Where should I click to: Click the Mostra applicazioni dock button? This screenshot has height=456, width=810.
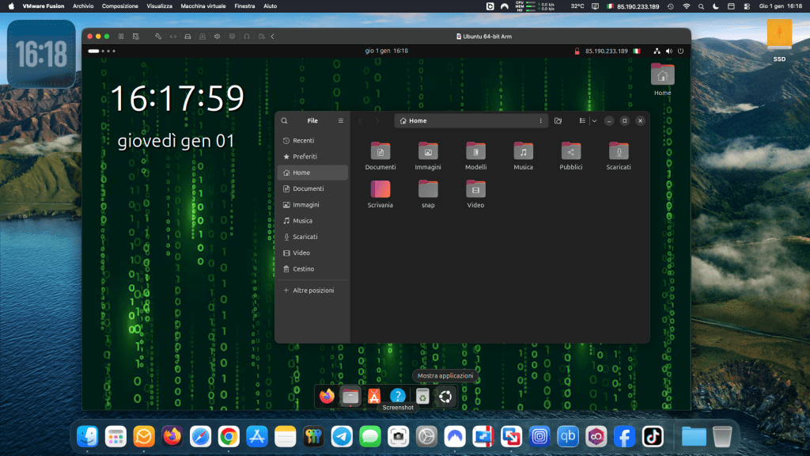pyautogui.click(x=446, y=397)
